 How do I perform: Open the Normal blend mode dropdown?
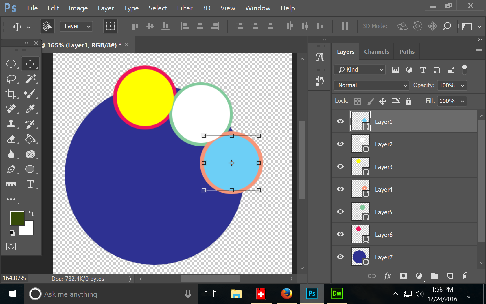372,85
